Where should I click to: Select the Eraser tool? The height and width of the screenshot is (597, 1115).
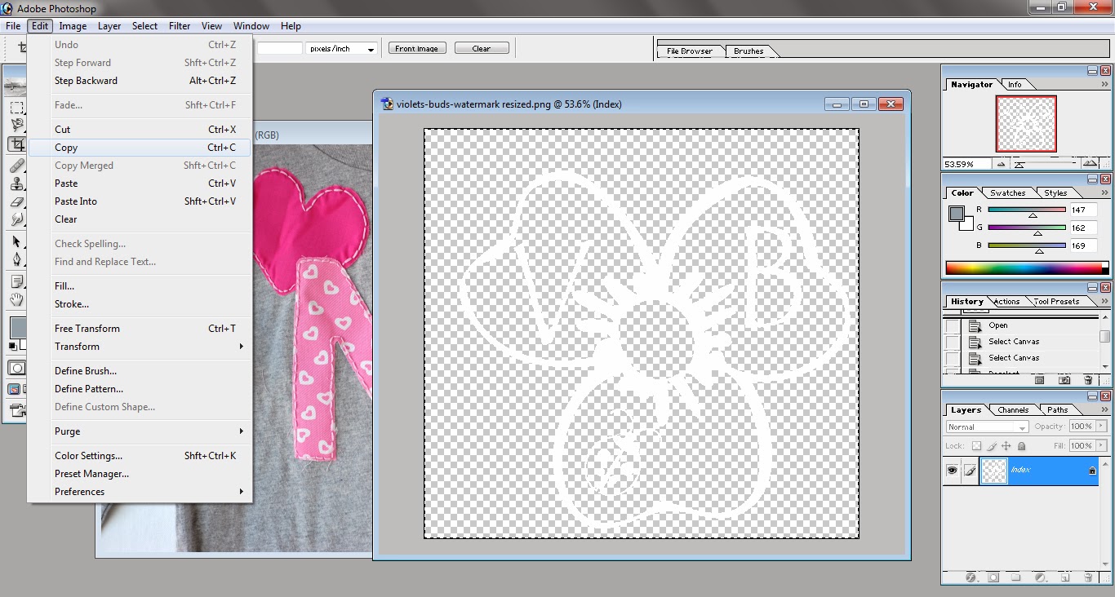pyautogui.click(x=16, y=201)
